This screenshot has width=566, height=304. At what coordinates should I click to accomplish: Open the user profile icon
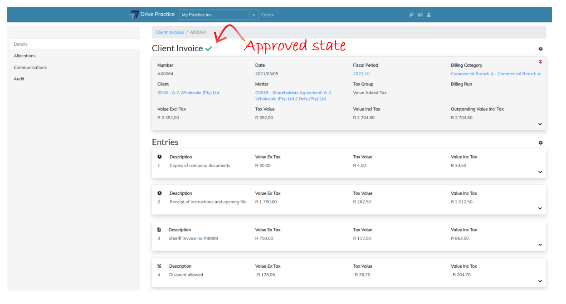coord(429,15)
